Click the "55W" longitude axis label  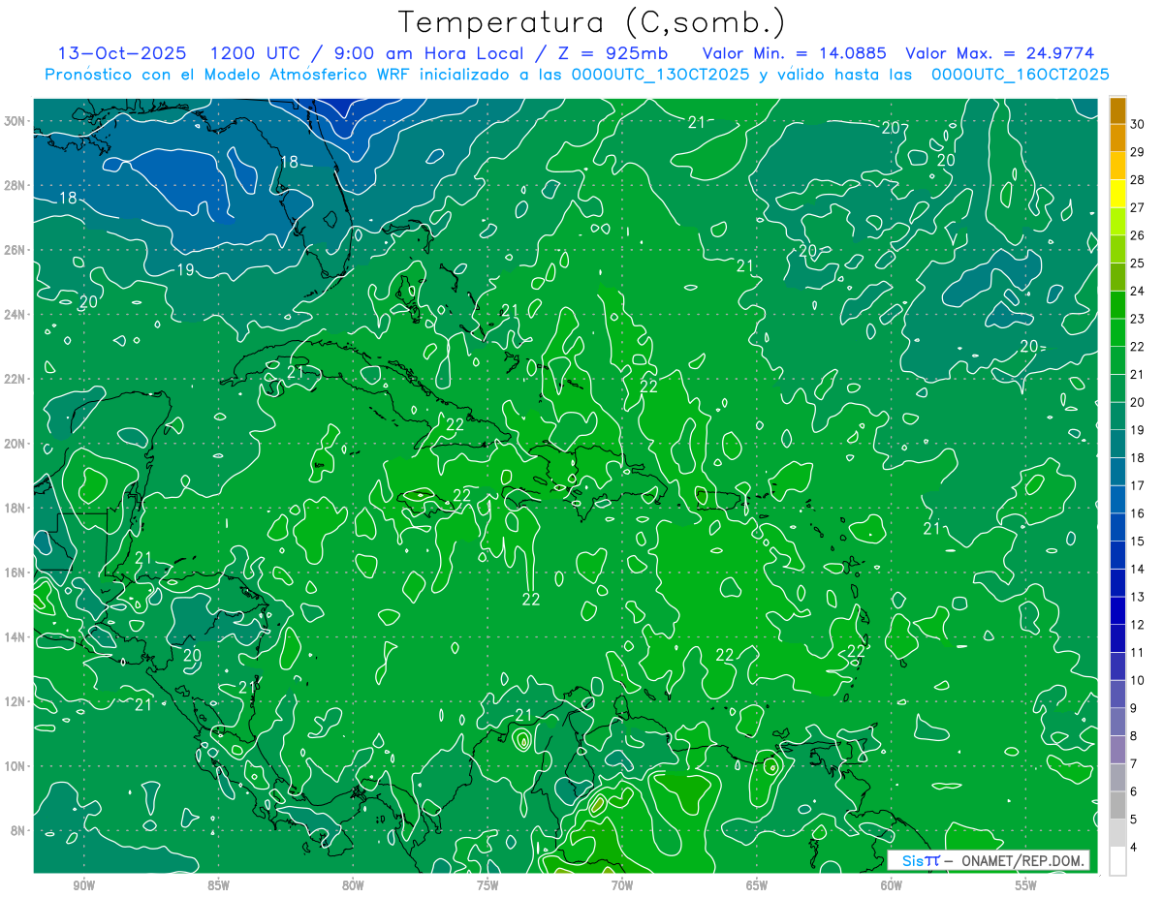pyautogui.click(x=1026, y=885)
